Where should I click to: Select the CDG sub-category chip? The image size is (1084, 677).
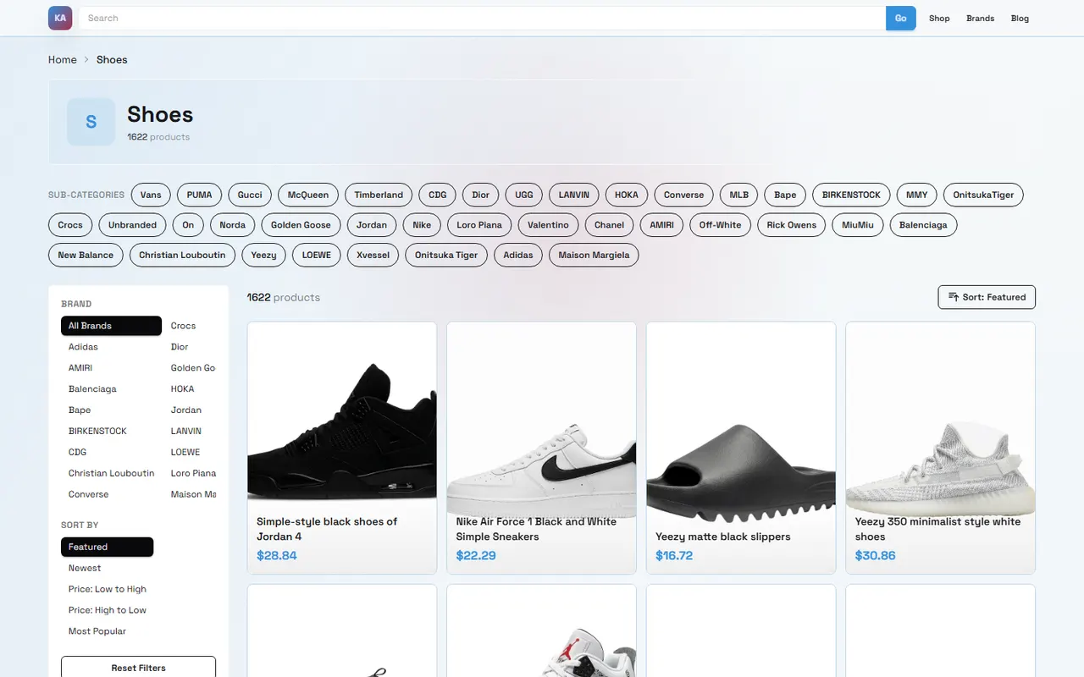438,195
